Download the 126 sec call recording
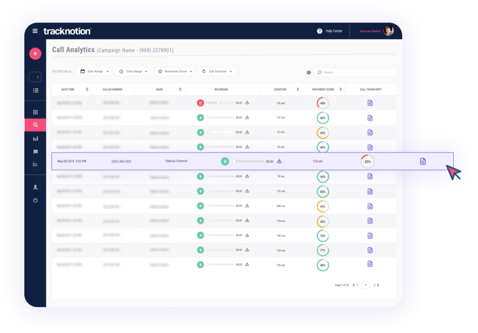This screenshot has width=478, height=333. click(x=247, y=102)
